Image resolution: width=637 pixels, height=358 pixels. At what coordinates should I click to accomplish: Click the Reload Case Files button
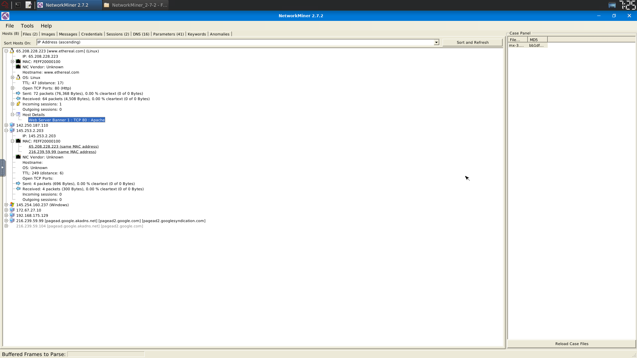pos(572,344)
